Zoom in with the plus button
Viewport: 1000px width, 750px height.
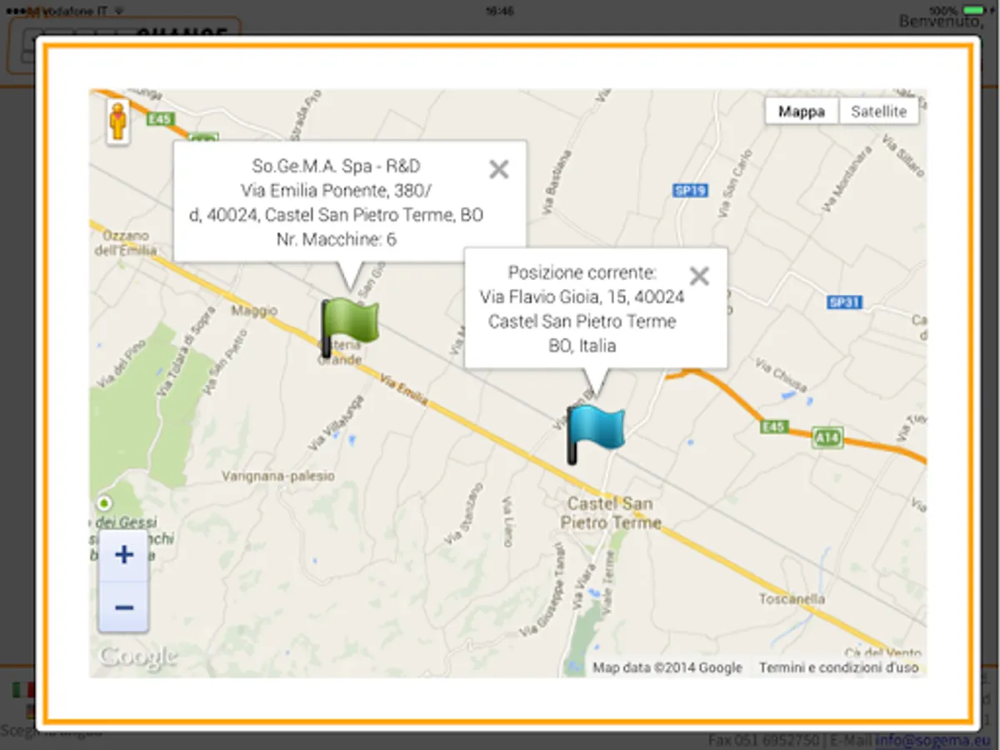[124, 555]
